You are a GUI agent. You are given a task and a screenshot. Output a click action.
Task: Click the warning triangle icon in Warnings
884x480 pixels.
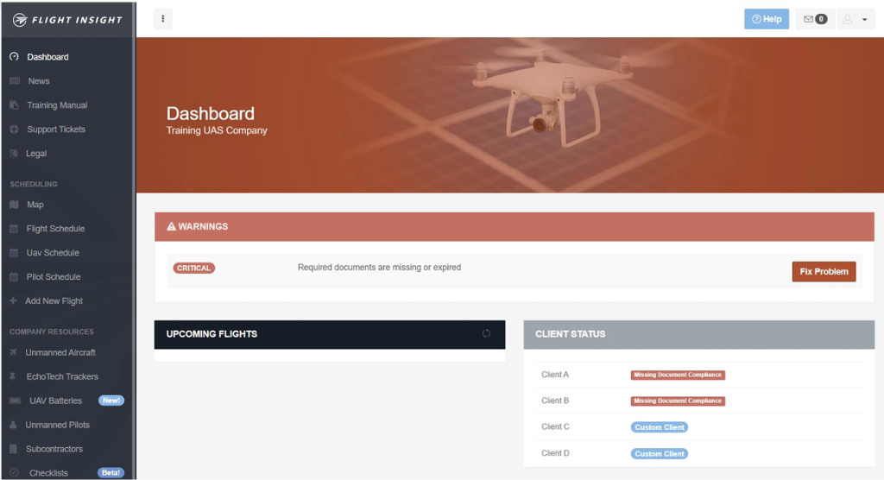[x=172, y=226]
